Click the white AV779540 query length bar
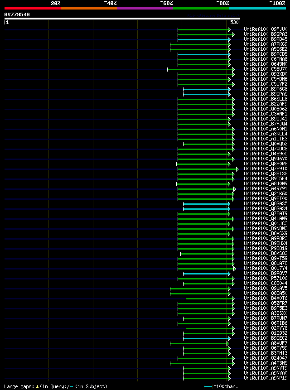290x390 pixels. pyautogui.click(x=122, y=19)
